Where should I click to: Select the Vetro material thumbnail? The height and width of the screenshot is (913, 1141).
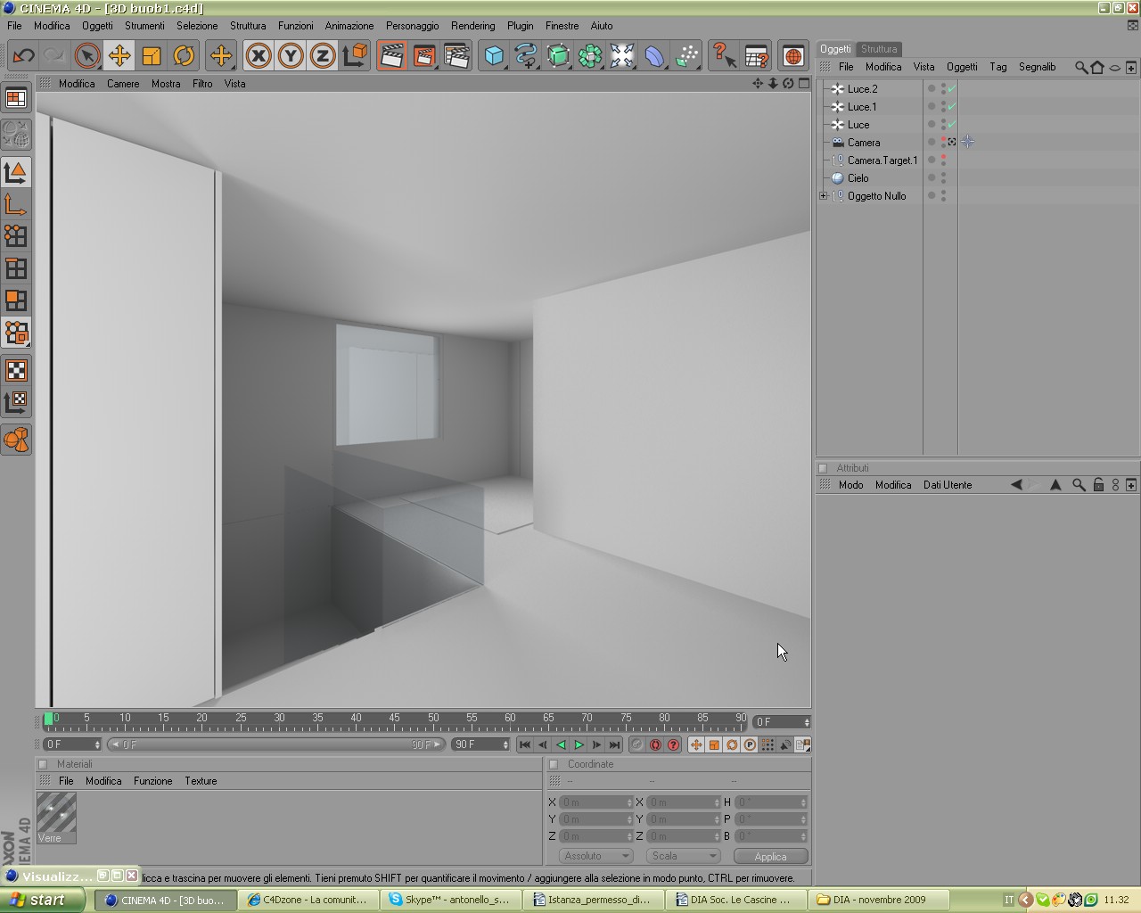tap(56, 814)
